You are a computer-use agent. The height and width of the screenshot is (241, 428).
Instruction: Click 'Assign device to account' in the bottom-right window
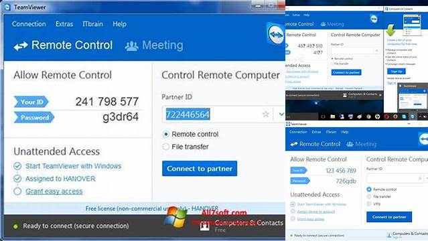click(x=316, y=212)
